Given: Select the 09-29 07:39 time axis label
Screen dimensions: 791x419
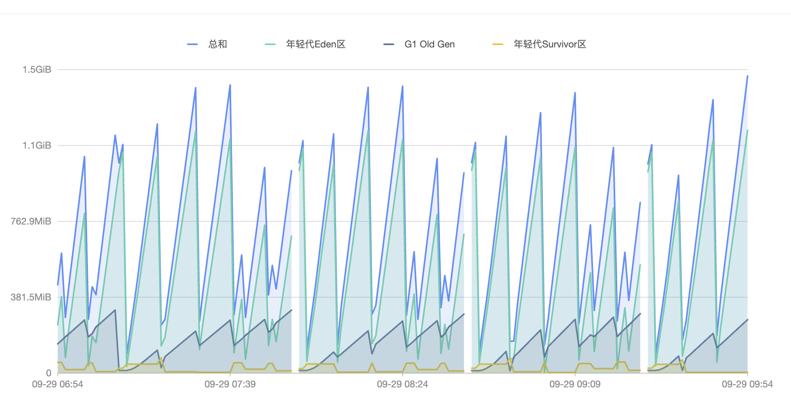Looking at the screenshot, I should point(230,384).
